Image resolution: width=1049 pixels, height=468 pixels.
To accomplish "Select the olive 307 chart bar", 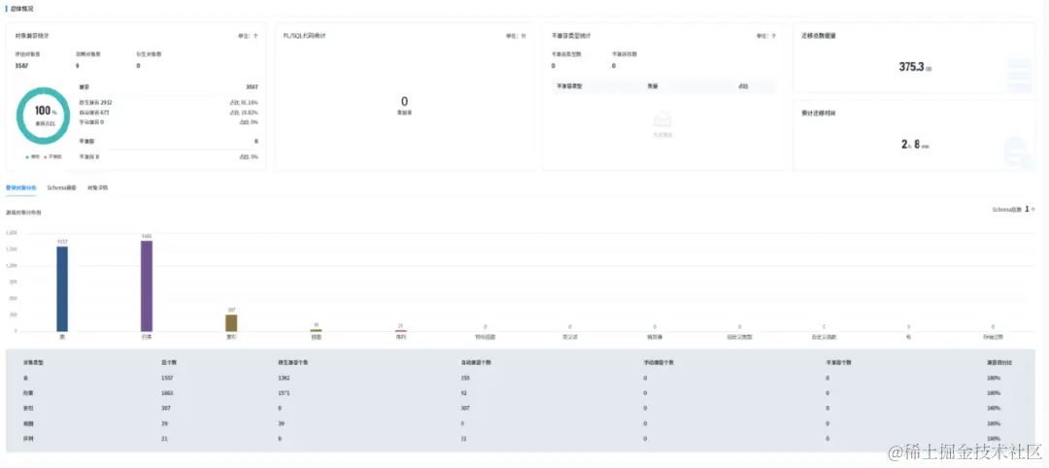I will 231,323.
